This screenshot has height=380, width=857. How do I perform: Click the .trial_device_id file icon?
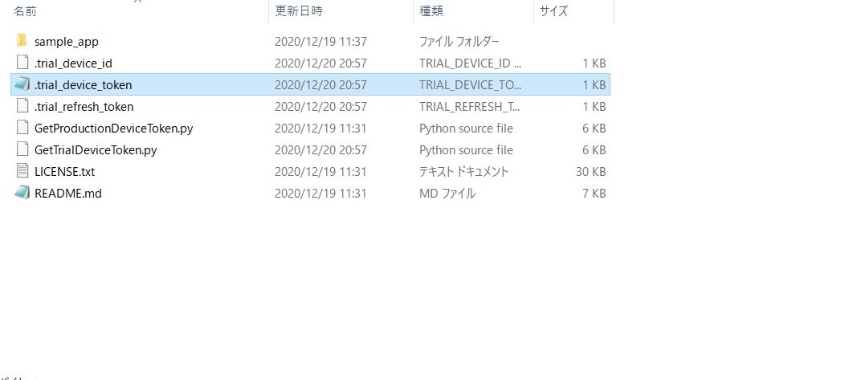[x=22, y=63]
